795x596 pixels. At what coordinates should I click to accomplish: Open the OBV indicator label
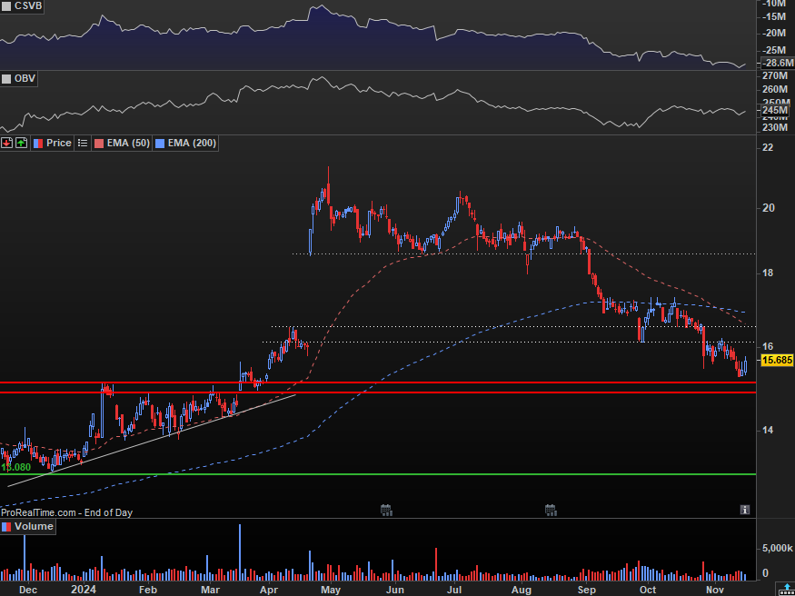25,78
